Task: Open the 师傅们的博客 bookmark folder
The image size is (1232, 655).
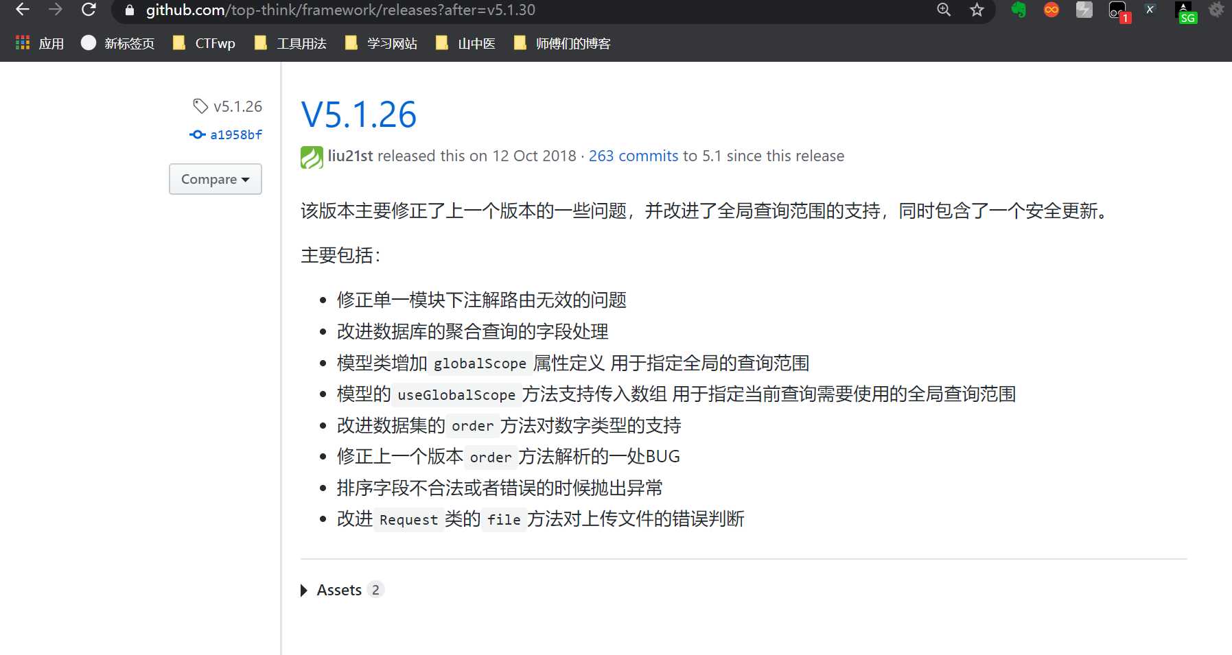Action: (x=562, y=43)
